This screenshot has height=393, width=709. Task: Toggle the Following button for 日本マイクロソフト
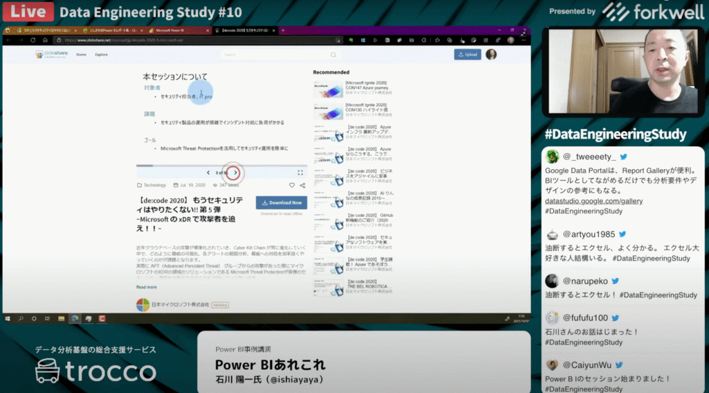click(x=219, y=304)
